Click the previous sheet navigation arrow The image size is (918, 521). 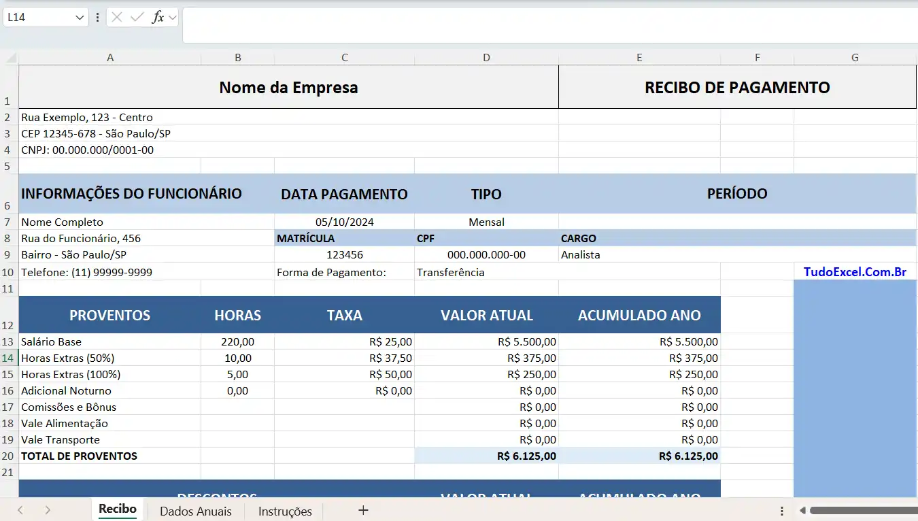(19, 509)
